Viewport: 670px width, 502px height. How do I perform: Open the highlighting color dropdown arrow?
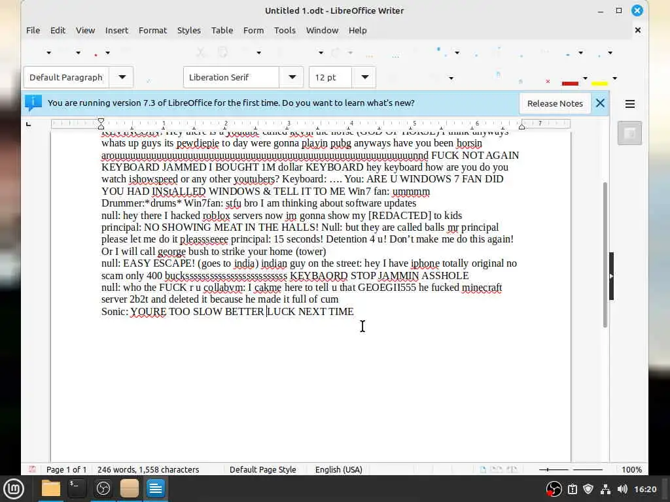(x=615, y=78)
